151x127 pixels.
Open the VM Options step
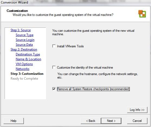pyautogui.click(x=24, y=64)
